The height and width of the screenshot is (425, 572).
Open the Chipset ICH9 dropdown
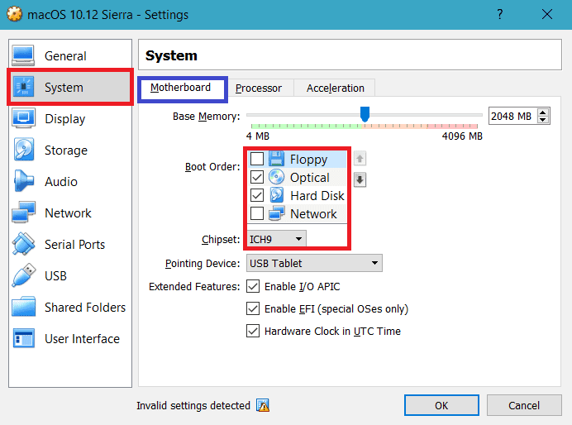[276, 239]
